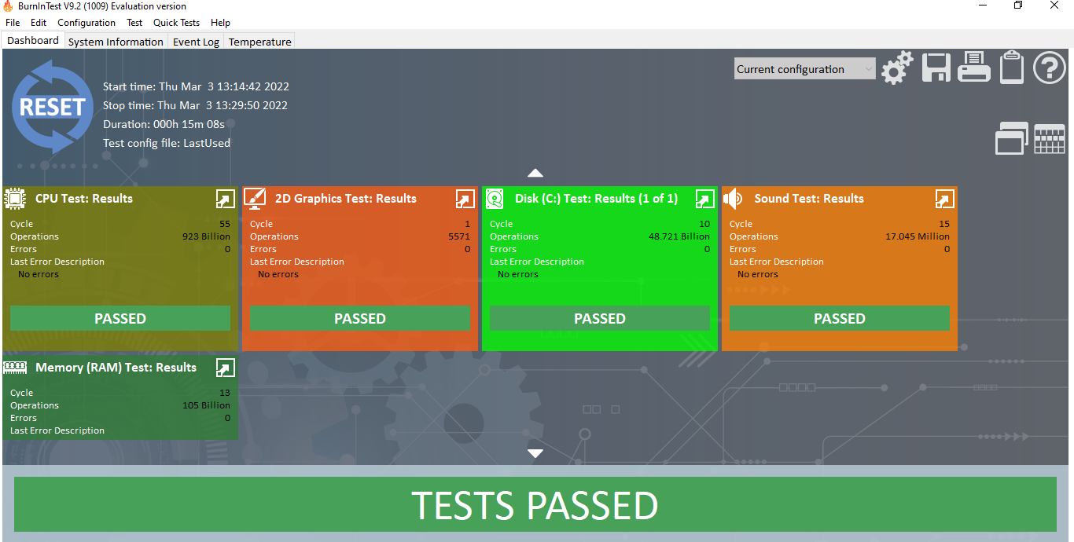Pop out the CPU Test results tile
1074x542 pixels.
pyautogui.click(x=225, y=199)
